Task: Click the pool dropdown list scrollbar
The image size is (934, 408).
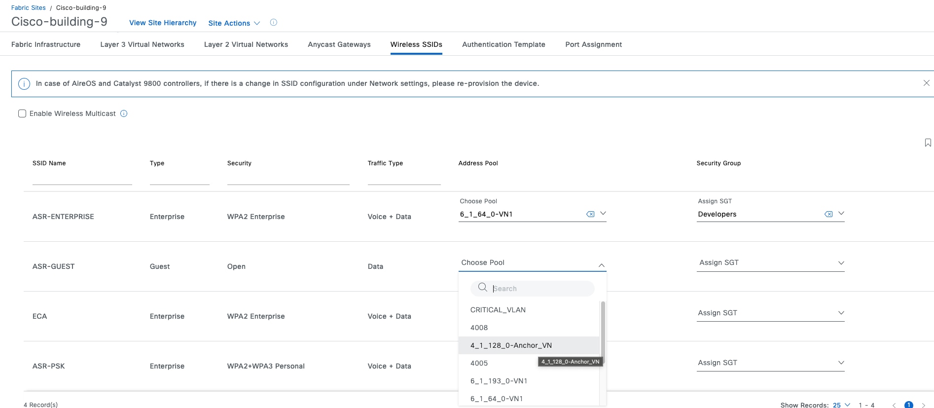Action: (x=603, y=333)
